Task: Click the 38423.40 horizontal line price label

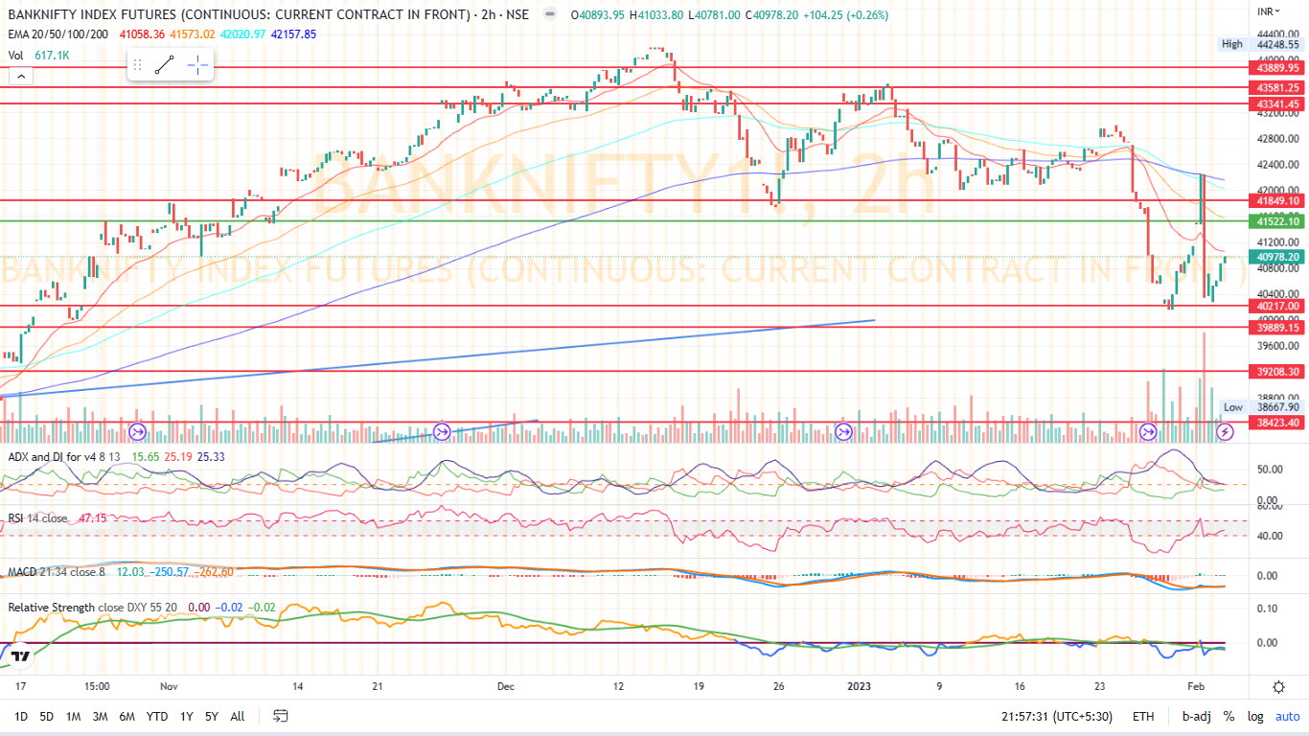Action: [1277, 422]
